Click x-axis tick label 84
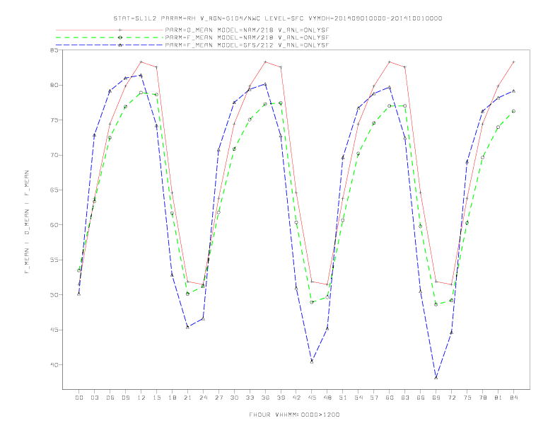This screenshot has width=560, height=433. point(514,398)
